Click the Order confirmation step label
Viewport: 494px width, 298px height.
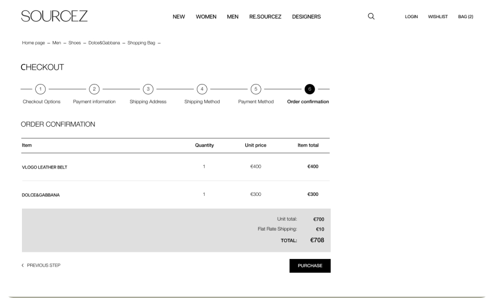tap(308, 102)
